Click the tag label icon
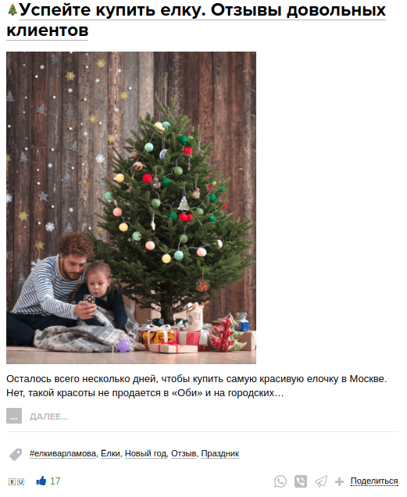 click(15, 455)
